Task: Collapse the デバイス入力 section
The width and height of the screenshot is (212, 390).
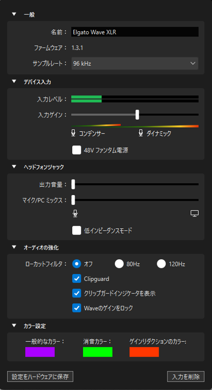Action: pyautogui.click(x=14, y=81)
